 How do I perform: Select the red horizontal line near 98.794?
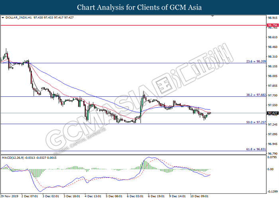[120, 25]
